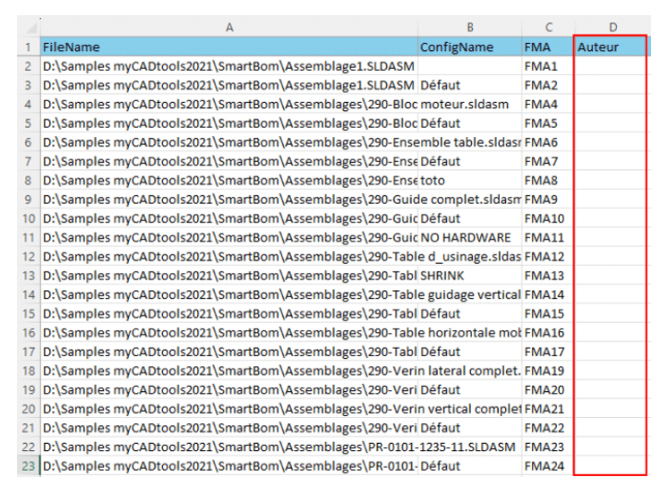
Task: Click cell FMA15
Action: tap(548, 314)
